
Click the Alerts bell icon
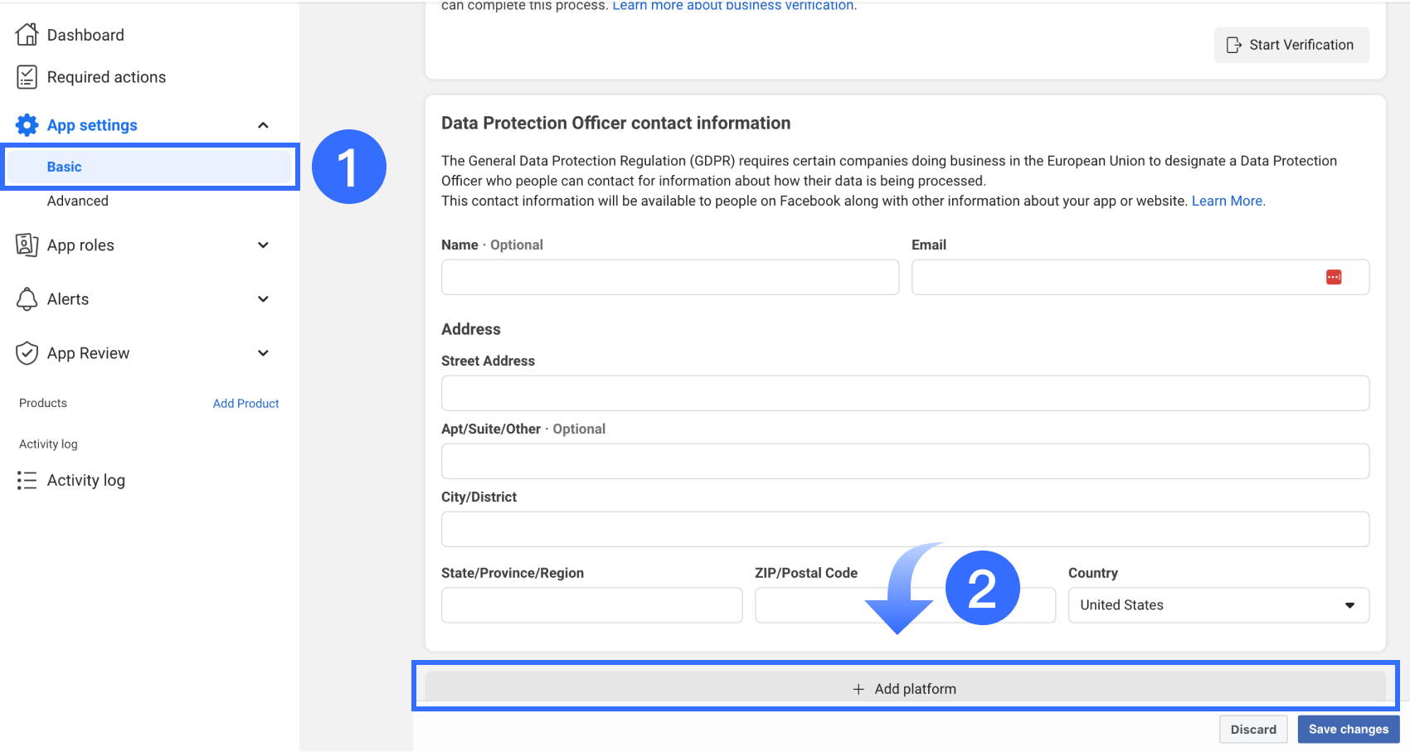pos(27,299)
